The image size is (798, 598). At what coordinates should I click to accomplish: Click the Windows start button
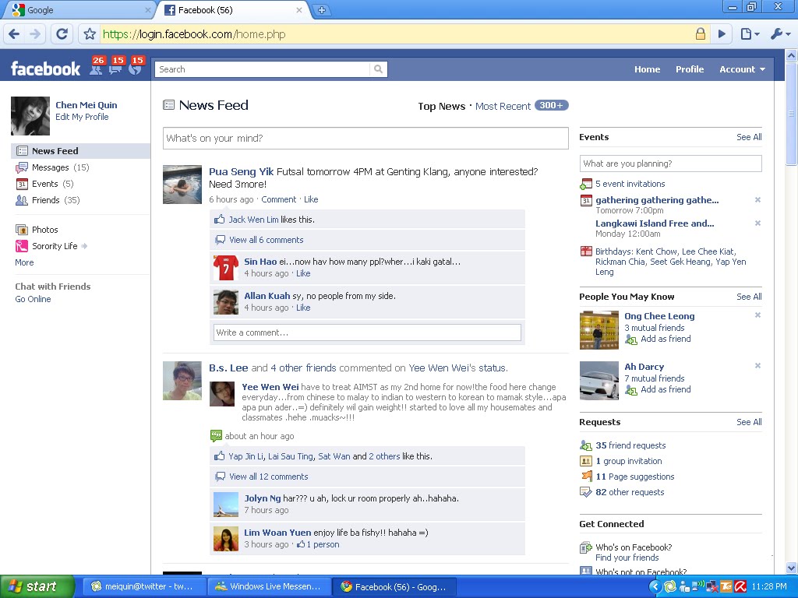[x=37, y=586]
